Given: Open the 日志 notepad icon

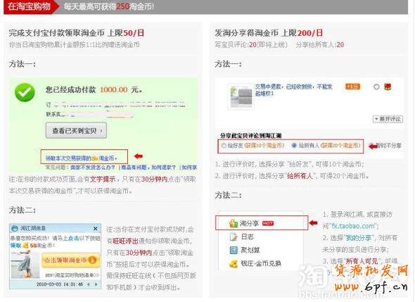Looking at the screenshot, I should [234, 237].
